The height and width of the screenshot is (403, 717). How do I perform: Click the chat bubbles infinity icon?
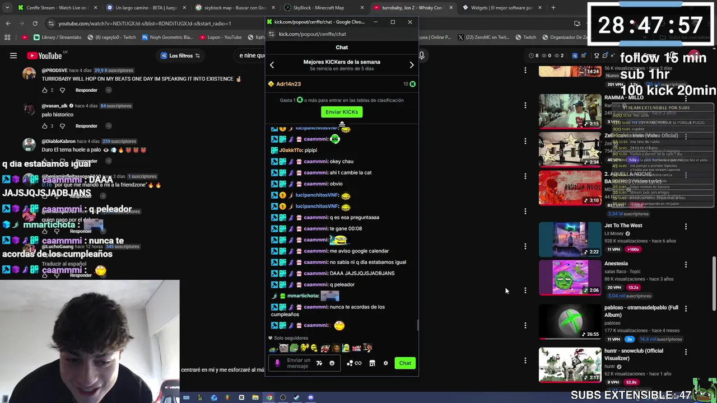(x=354, y=363)
